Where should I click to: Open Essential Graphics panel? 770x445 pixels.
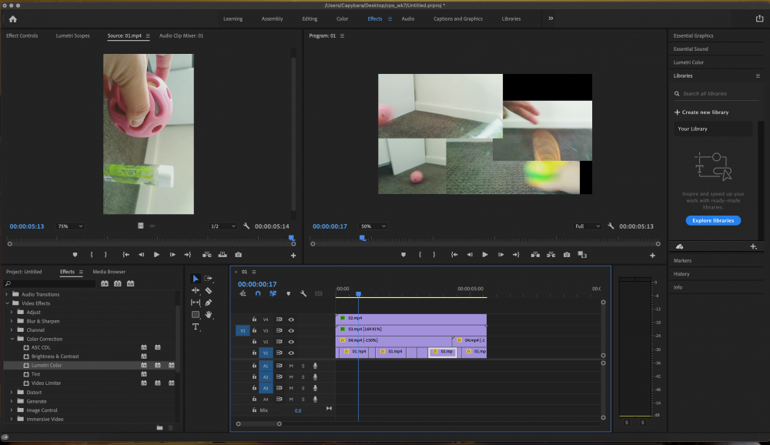click(693, 35)
